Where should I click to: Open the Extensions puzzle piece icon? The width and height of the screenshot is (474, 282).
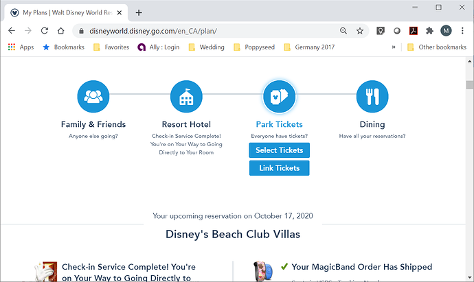click(429, 31)
